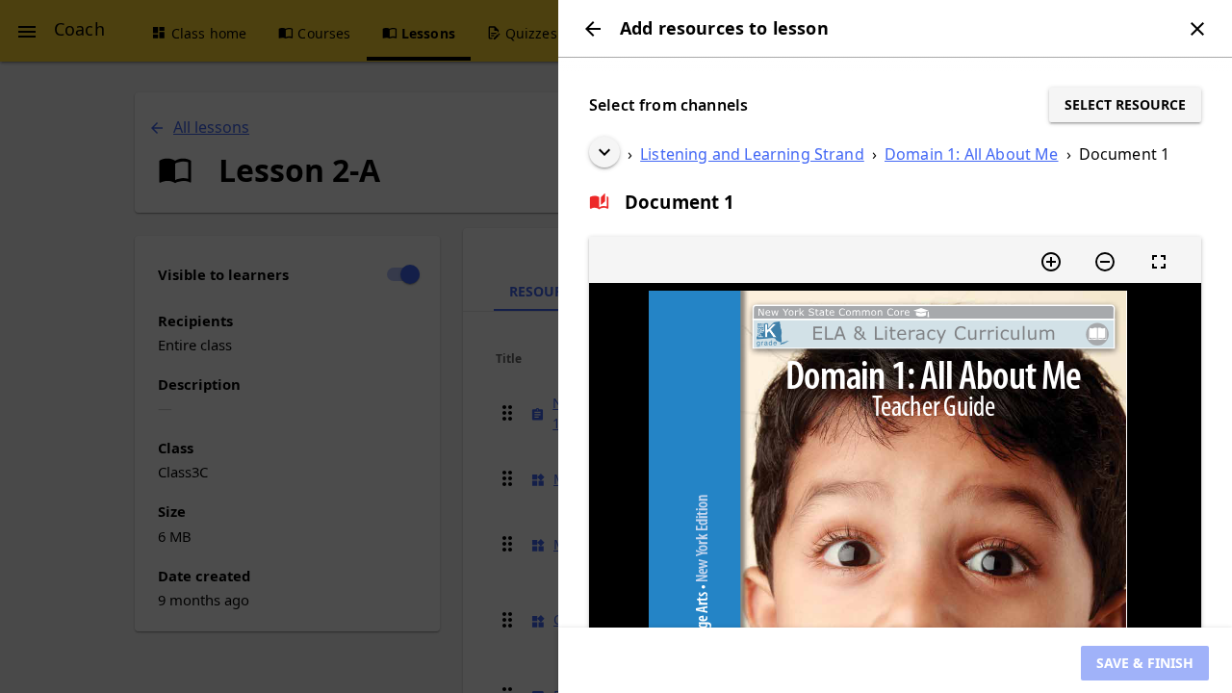
Task: Click the '9 months ago' date value
Action: tap(203, 601)
